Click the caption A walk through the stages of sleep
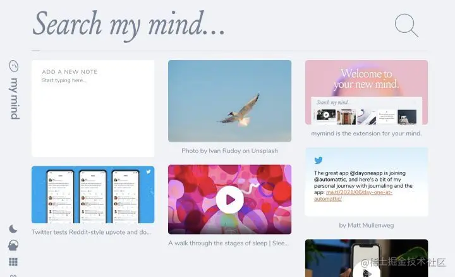The image size is (455, 277). [228, 243]
